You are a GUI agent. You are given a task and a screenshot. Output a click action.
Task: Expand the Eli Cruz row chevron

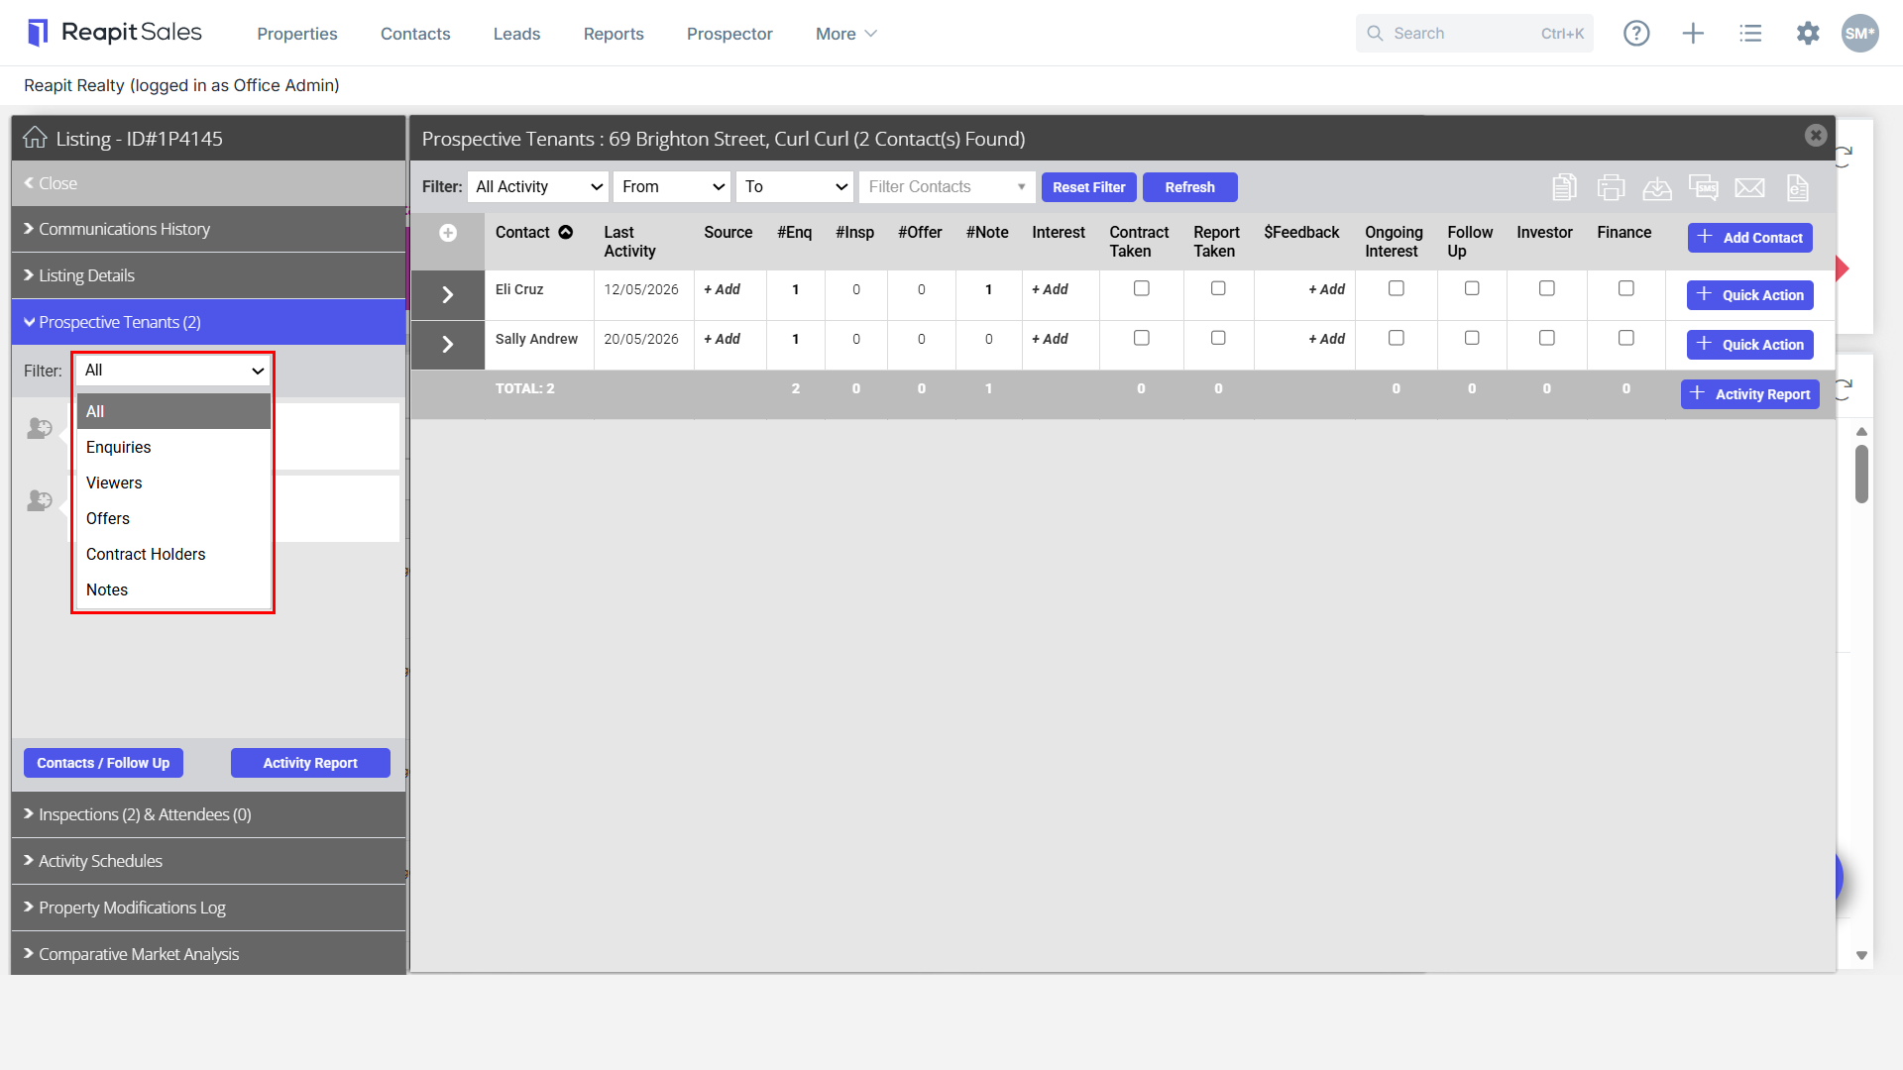click(448, 295)
